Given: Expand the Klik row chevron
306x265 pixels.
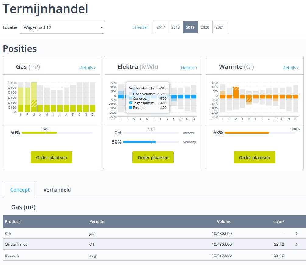Looking at the screenshot, I should coord(296,234).
